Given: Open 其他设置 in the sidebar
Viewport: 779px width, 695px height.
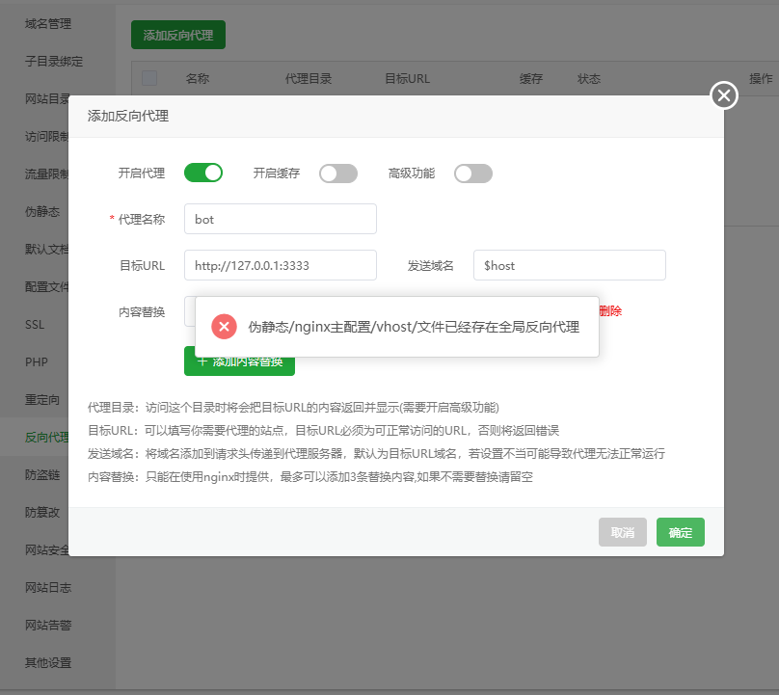Looking at the screenshot, I should [x=48, y=663].
